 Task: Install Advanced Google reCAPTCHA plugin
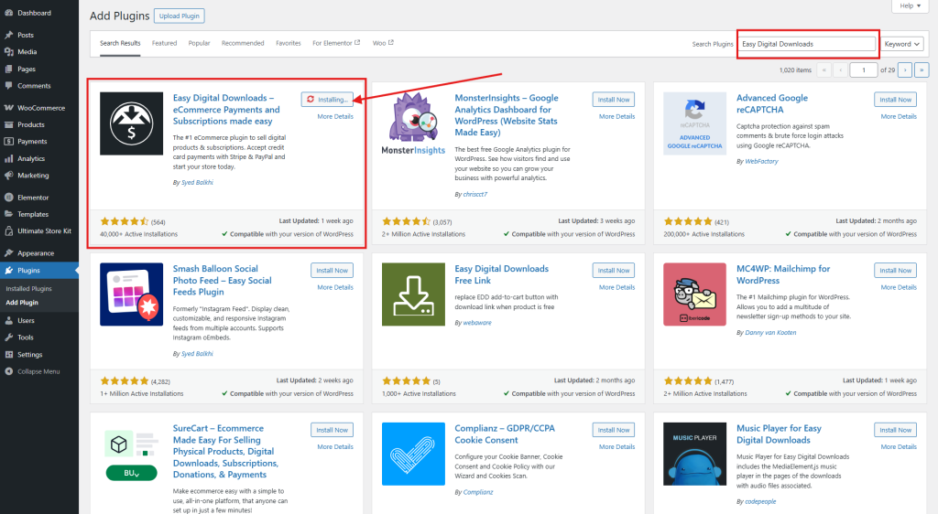pos(896,100)
